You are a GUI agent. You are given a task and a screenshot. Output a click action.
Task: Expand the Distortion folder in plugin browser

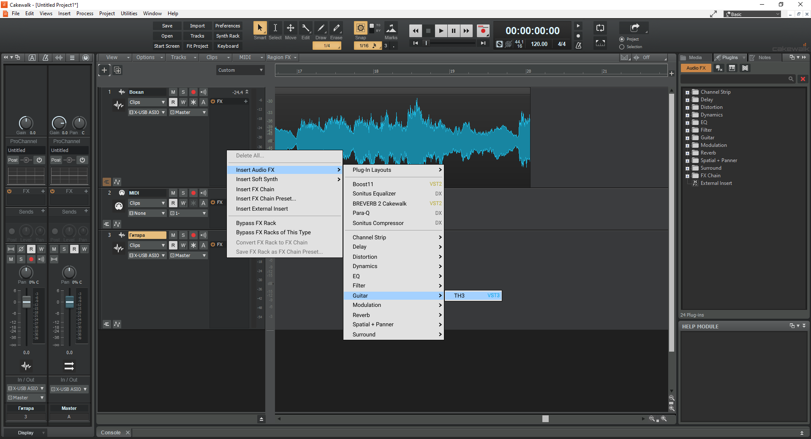tap(687, 108)
